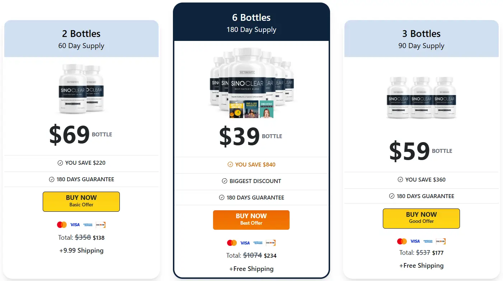Select the 2 Bottles 60 Day Supply header
This screenshot has height=281, width=503.
(x=81, y=38)
